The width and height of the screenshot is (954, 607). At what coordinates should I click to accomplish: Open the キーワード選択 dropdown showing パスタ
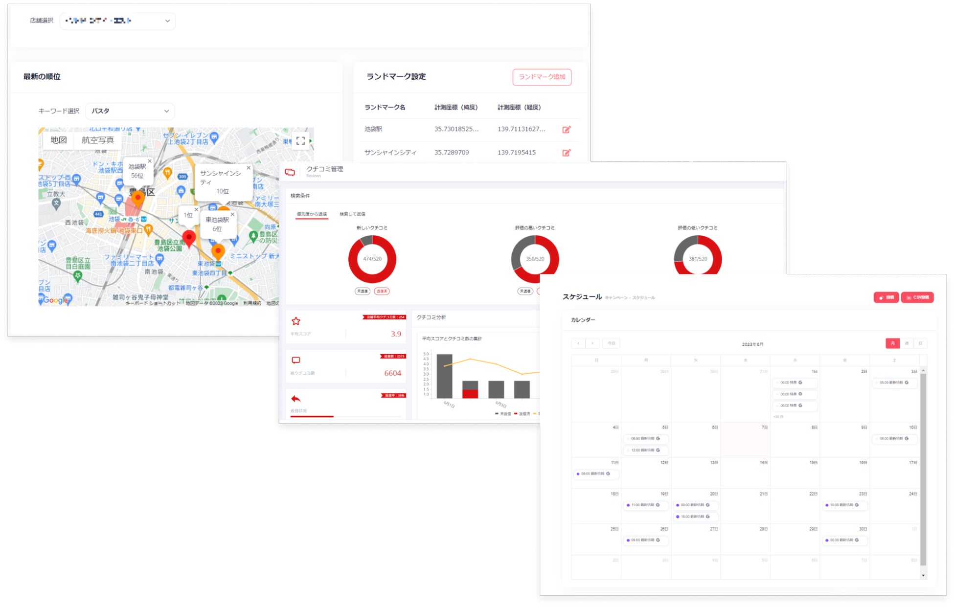(x=130, y=111)
